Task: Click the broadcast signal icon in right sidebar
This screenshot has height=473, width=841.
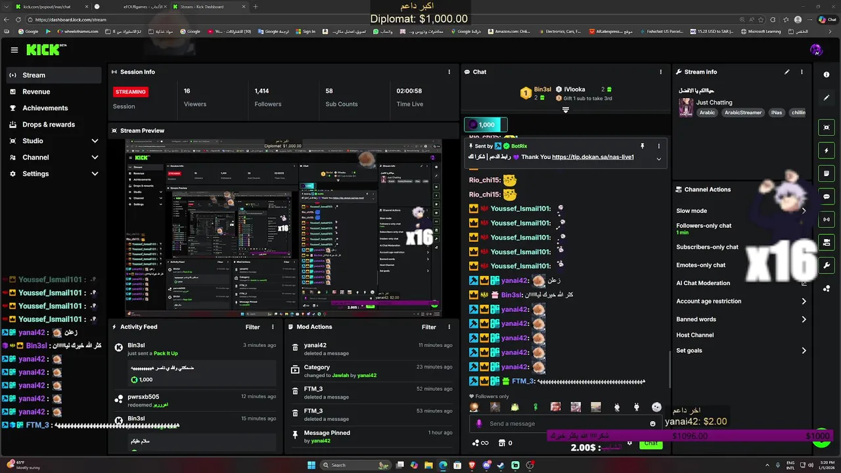Action: [x=827, y=219]
